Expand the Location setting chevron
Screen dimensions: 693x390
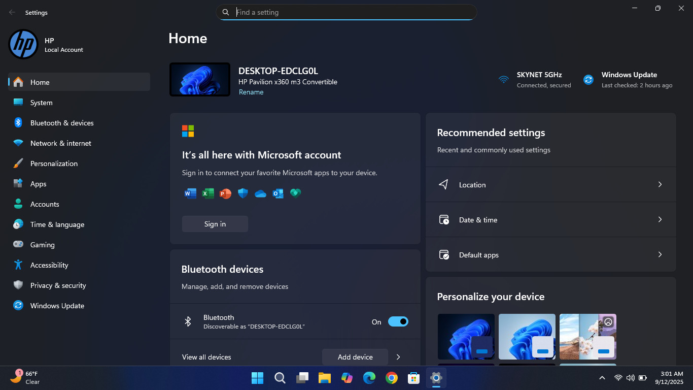click(x=660, y=184)
